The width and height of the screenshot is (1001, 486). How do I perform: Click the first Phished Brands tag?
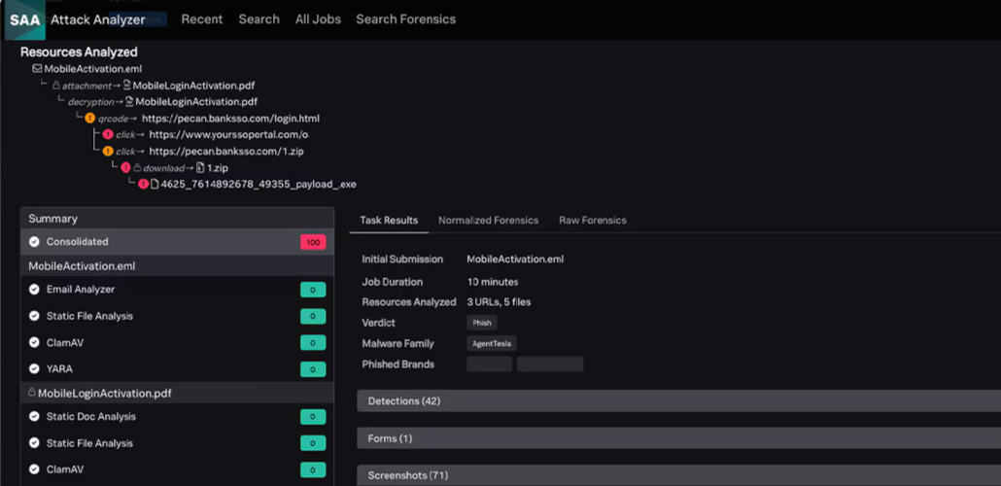point(490,364)
